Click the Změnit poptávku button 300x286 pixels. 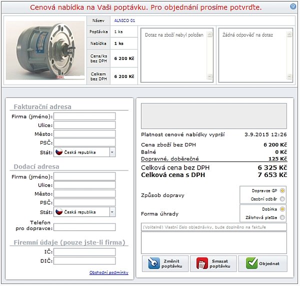164,263
